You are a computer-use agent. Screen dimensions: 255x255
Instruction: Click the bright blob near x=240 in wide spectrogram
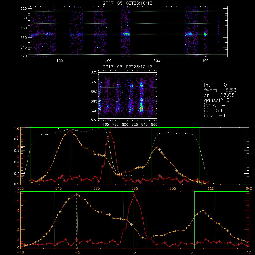pos(126,34)
